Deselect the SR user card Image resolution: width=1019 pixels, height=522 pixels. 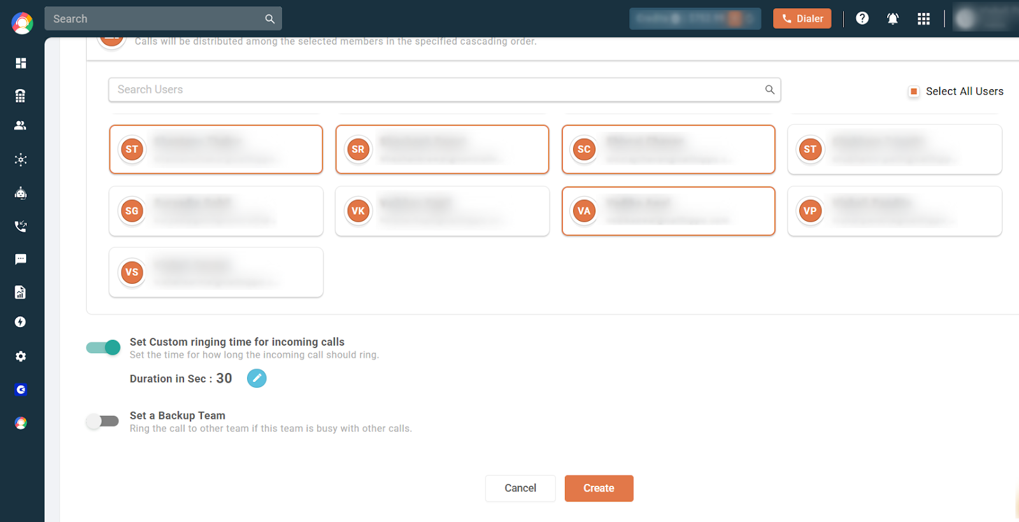pyautogui.click(x=442, y=150)
